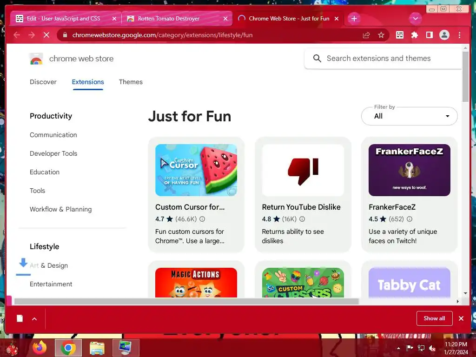Close the Rotten Tomato Destroyer tab
The width and height of the screenshot is (476, 357).
[x=225, y=19]
